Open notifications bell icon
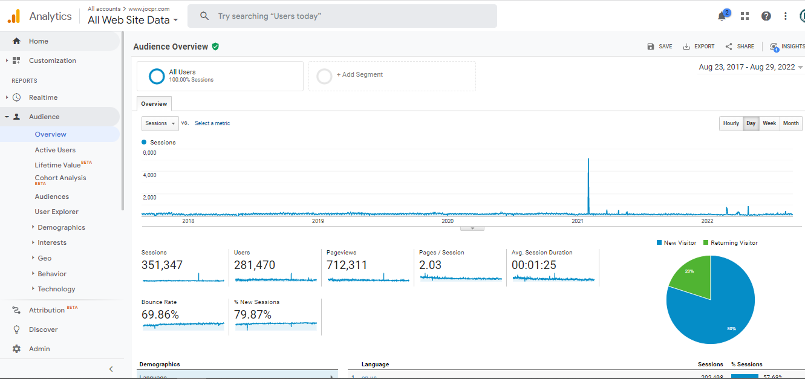 click(x=722, y=16)
